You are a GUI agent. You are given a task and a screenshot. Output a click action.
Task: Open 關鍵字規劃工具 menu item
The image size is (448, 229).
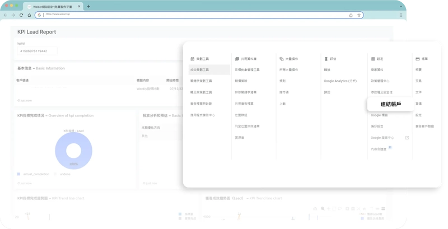click(x=201, y=81)
